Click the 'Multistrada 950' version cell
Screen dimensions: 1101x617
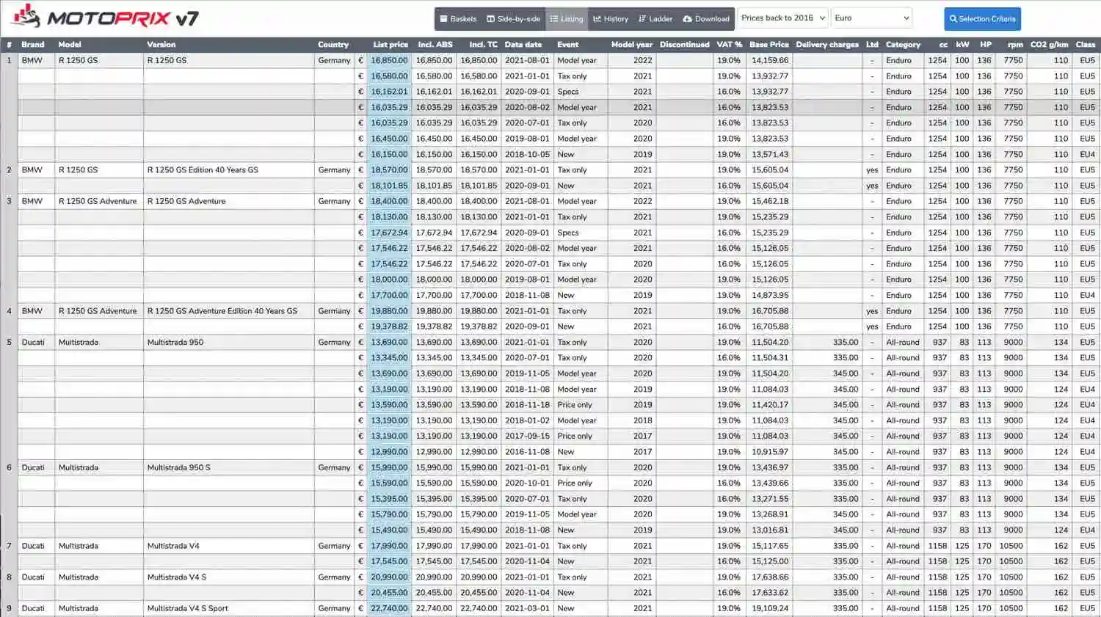point(175,343)
